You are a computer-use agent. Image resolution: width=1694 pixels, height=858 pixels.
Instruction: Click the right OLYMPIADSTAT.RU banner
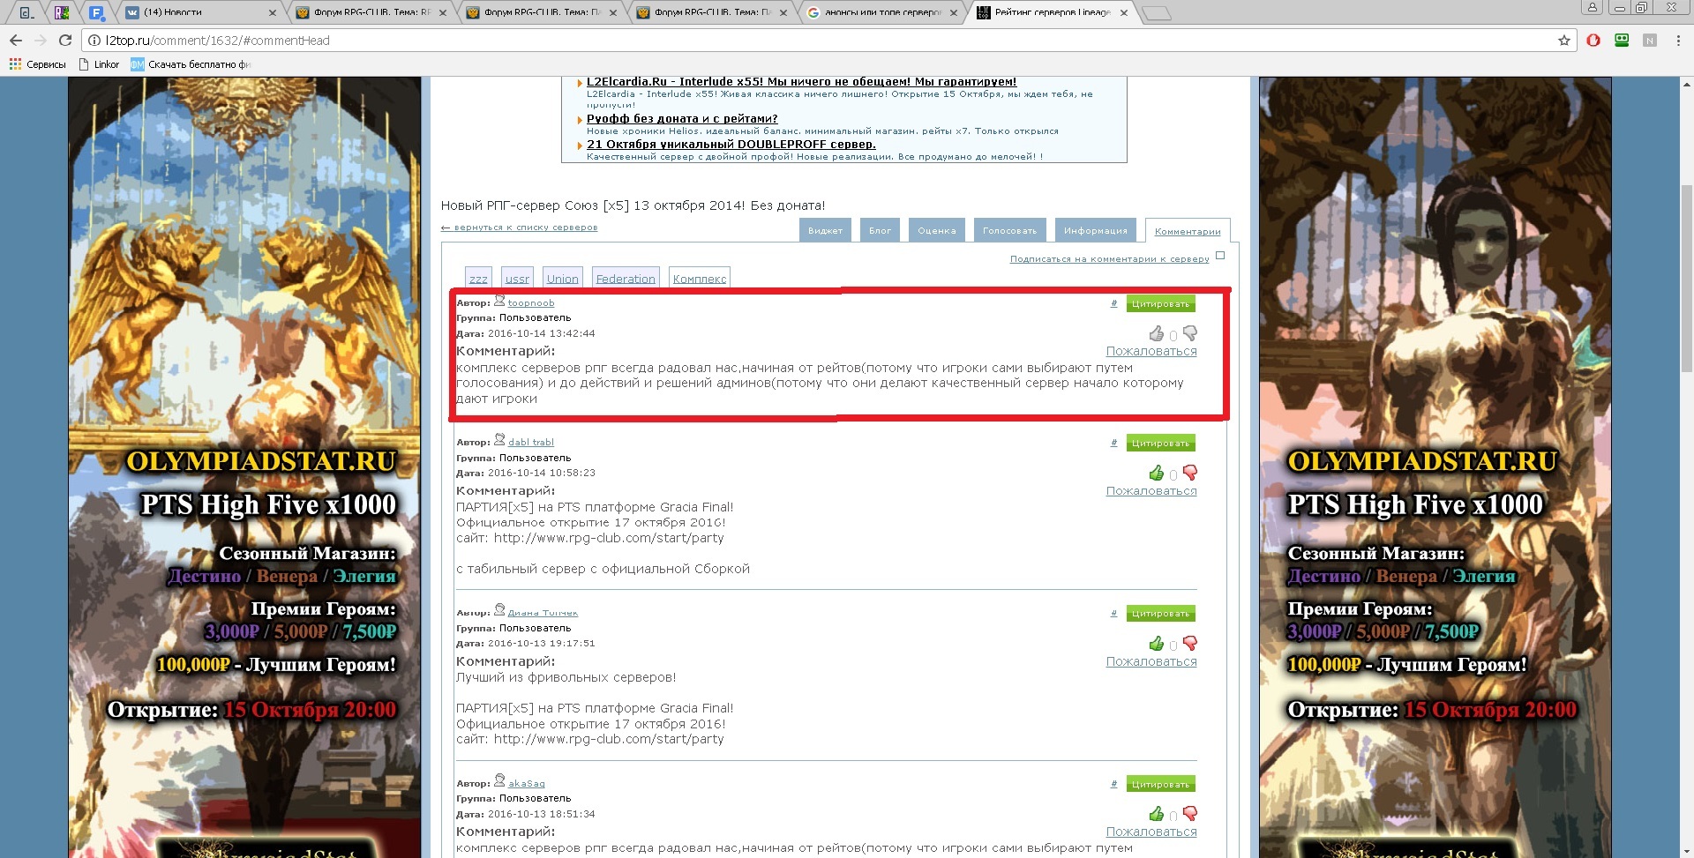pos(1435,467)
